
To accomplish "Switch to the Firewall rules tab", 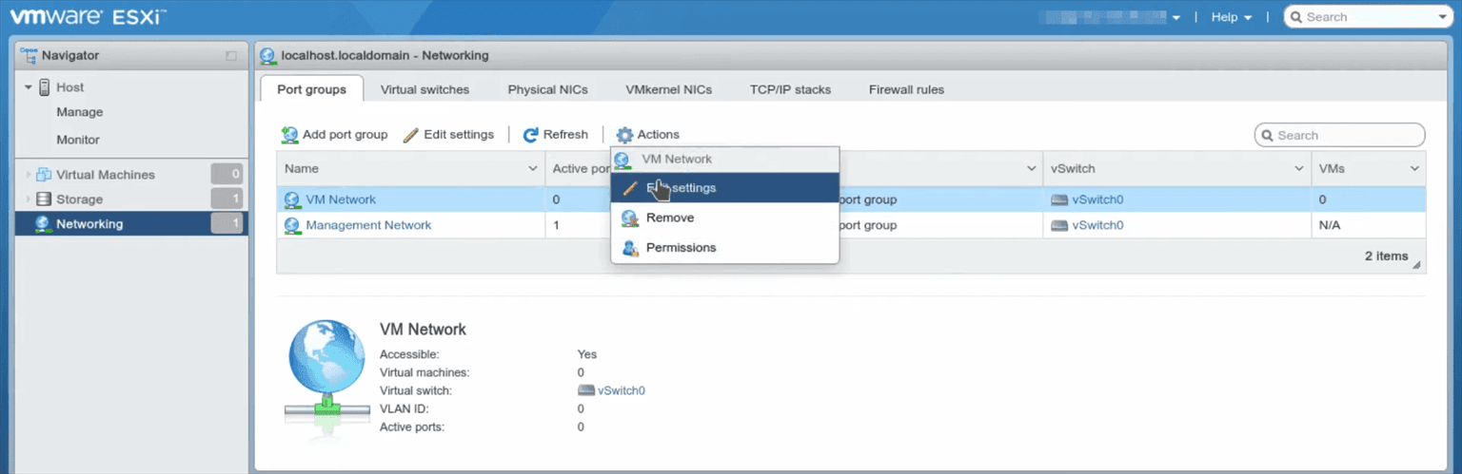I will (x=906, y=90).
